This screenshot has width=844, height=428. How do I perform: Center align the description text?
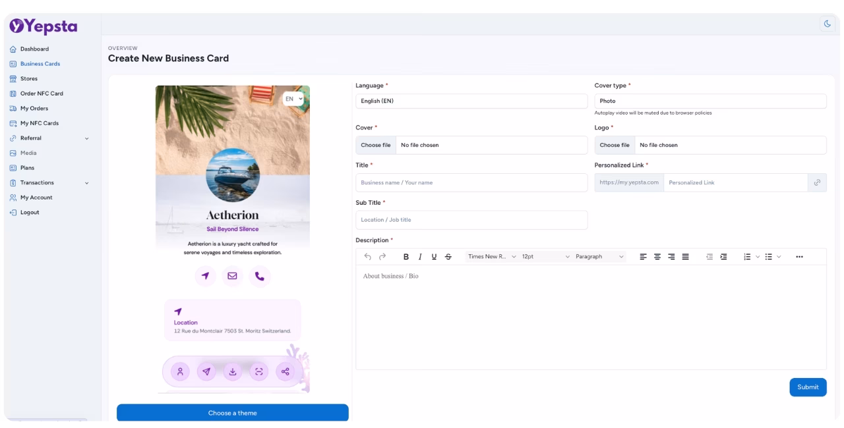point(657,257)
